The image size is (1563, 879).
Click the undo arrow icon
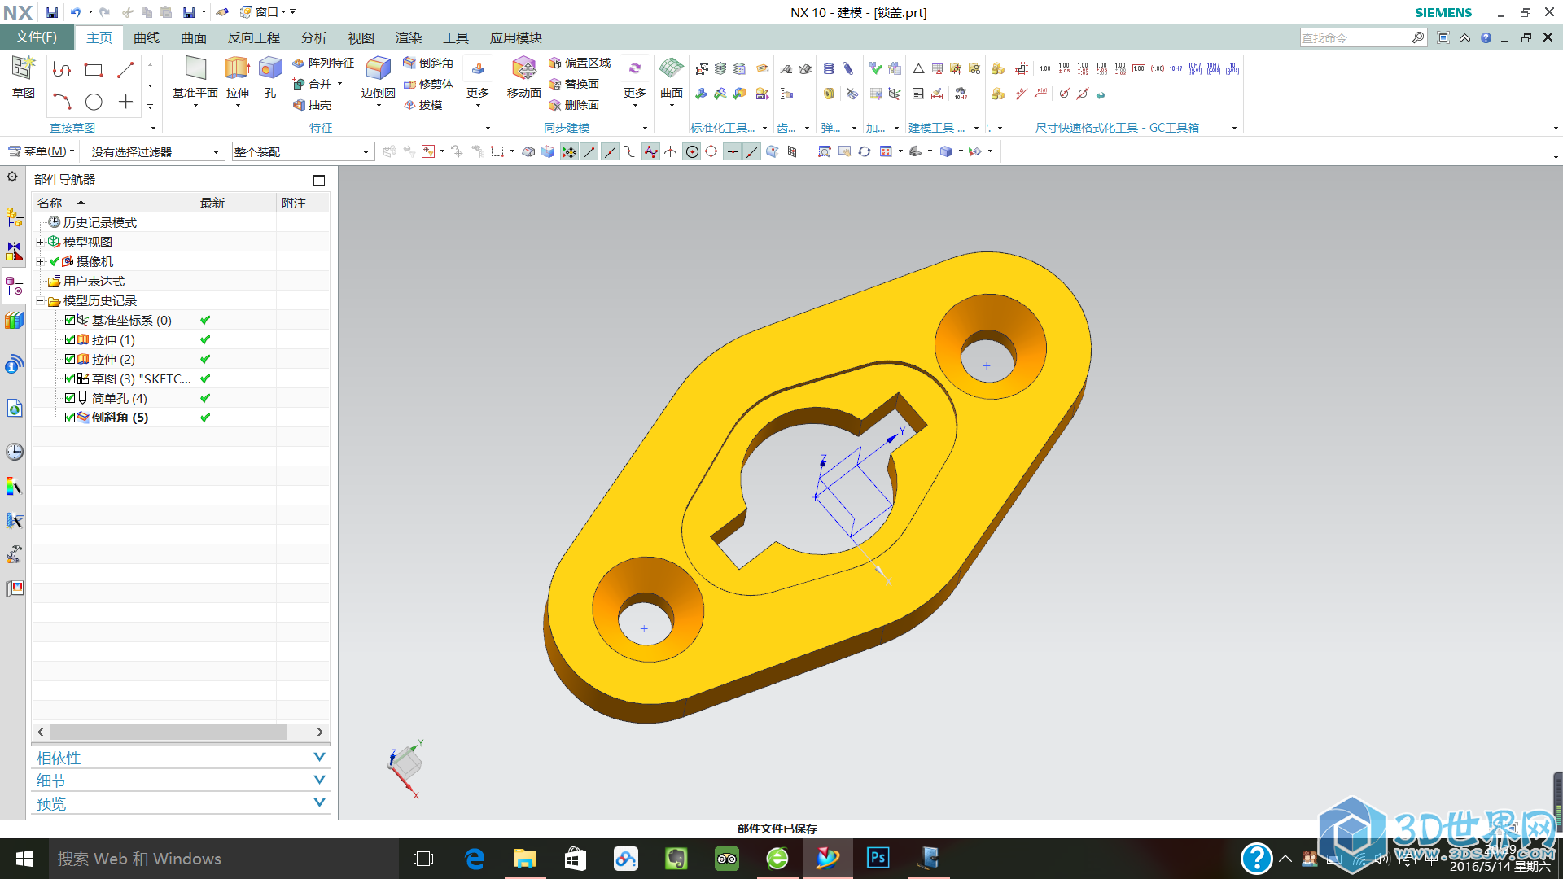[76, 12]
